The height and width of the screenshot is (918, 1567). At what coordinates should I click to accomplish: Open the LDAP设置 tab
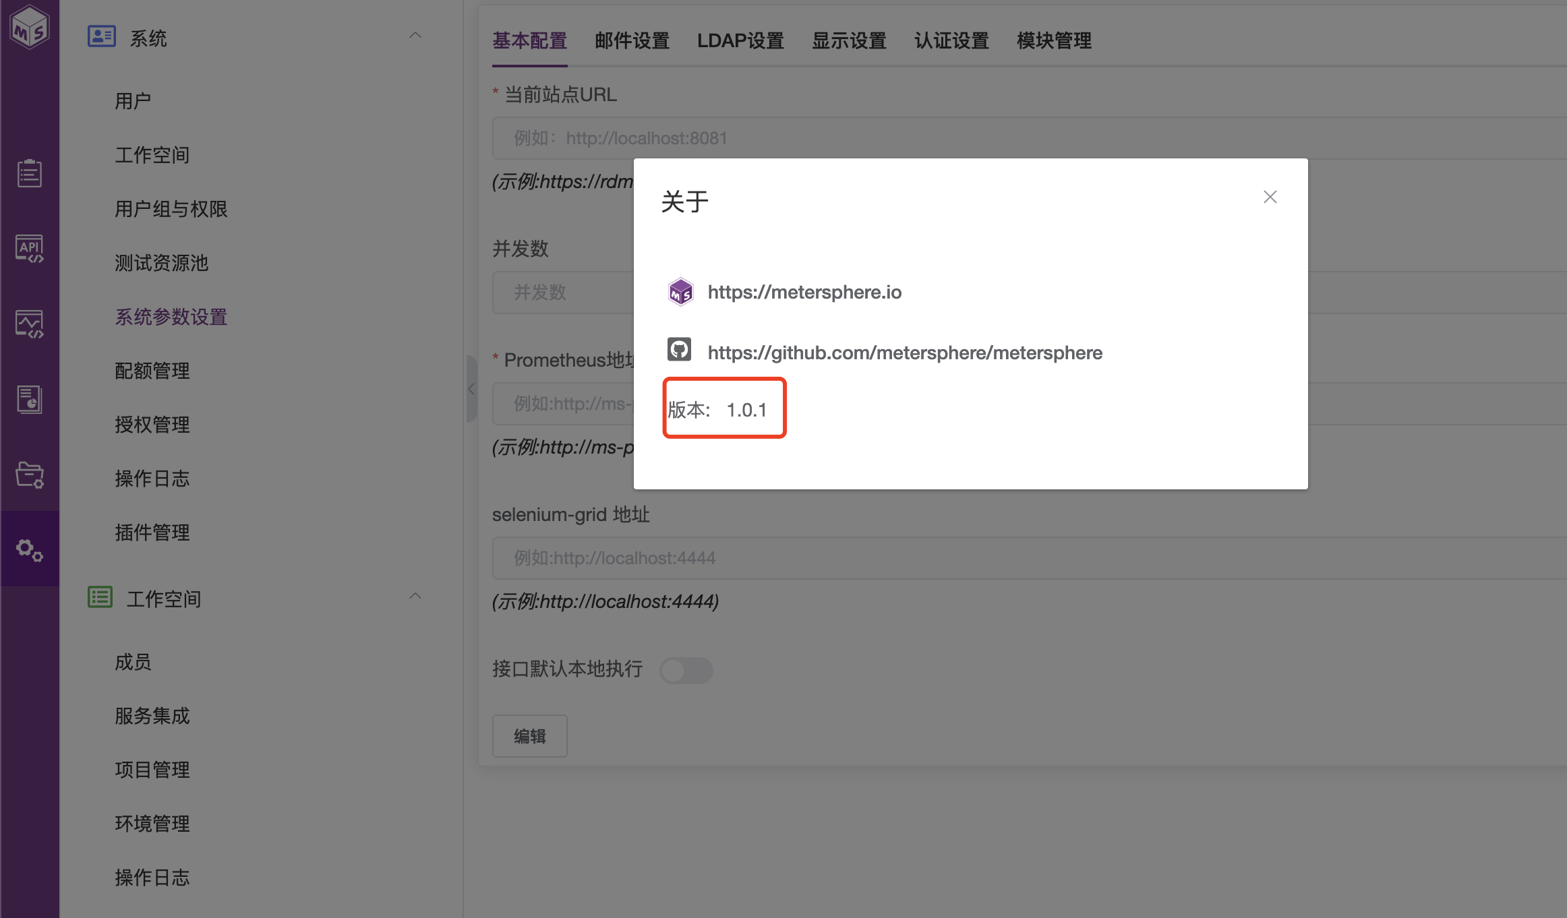[740, 40]
